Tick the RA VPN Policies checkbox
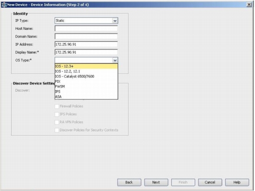This screenshot has width=255, height=191. [57, 122]
